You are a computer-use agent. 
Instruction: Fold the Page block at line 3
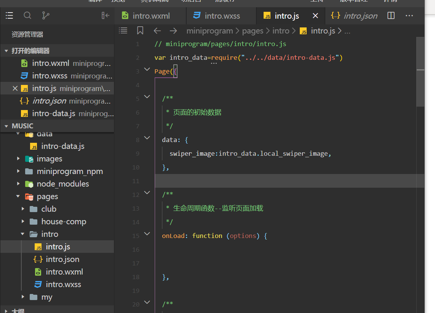point(147,69)
